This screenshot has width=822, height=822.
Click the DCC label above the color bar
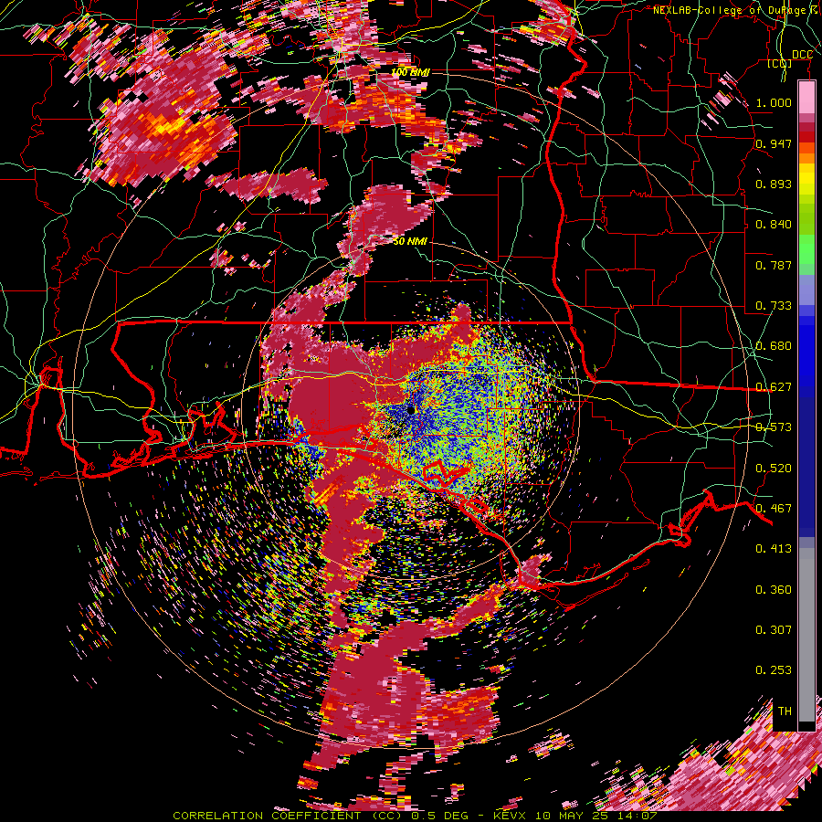pyautogui.click(x=802, y=55)
